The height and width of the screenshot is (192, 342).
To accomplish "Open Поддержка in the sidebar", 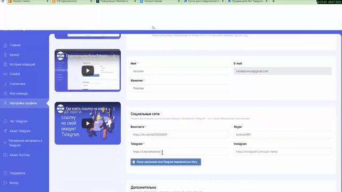I will (x=17, y=173).
